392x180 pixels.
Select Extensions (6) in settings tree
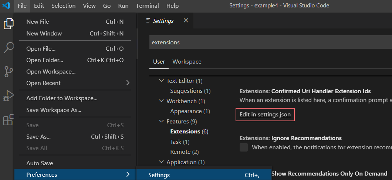189,132
